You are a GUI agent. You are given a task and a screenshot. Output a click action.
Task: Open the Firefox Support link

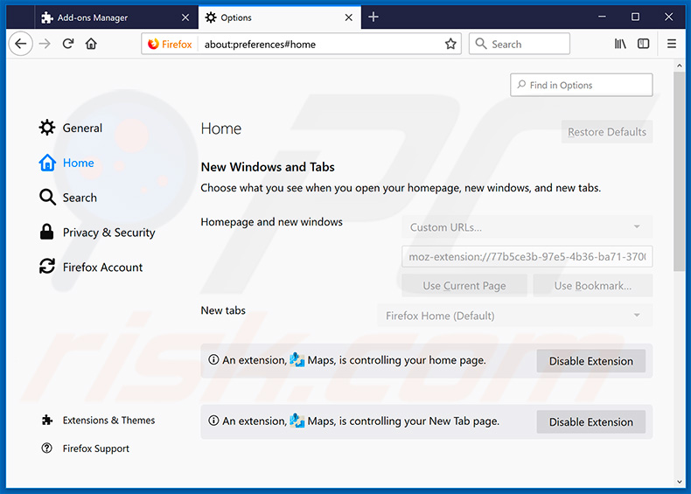86,449
